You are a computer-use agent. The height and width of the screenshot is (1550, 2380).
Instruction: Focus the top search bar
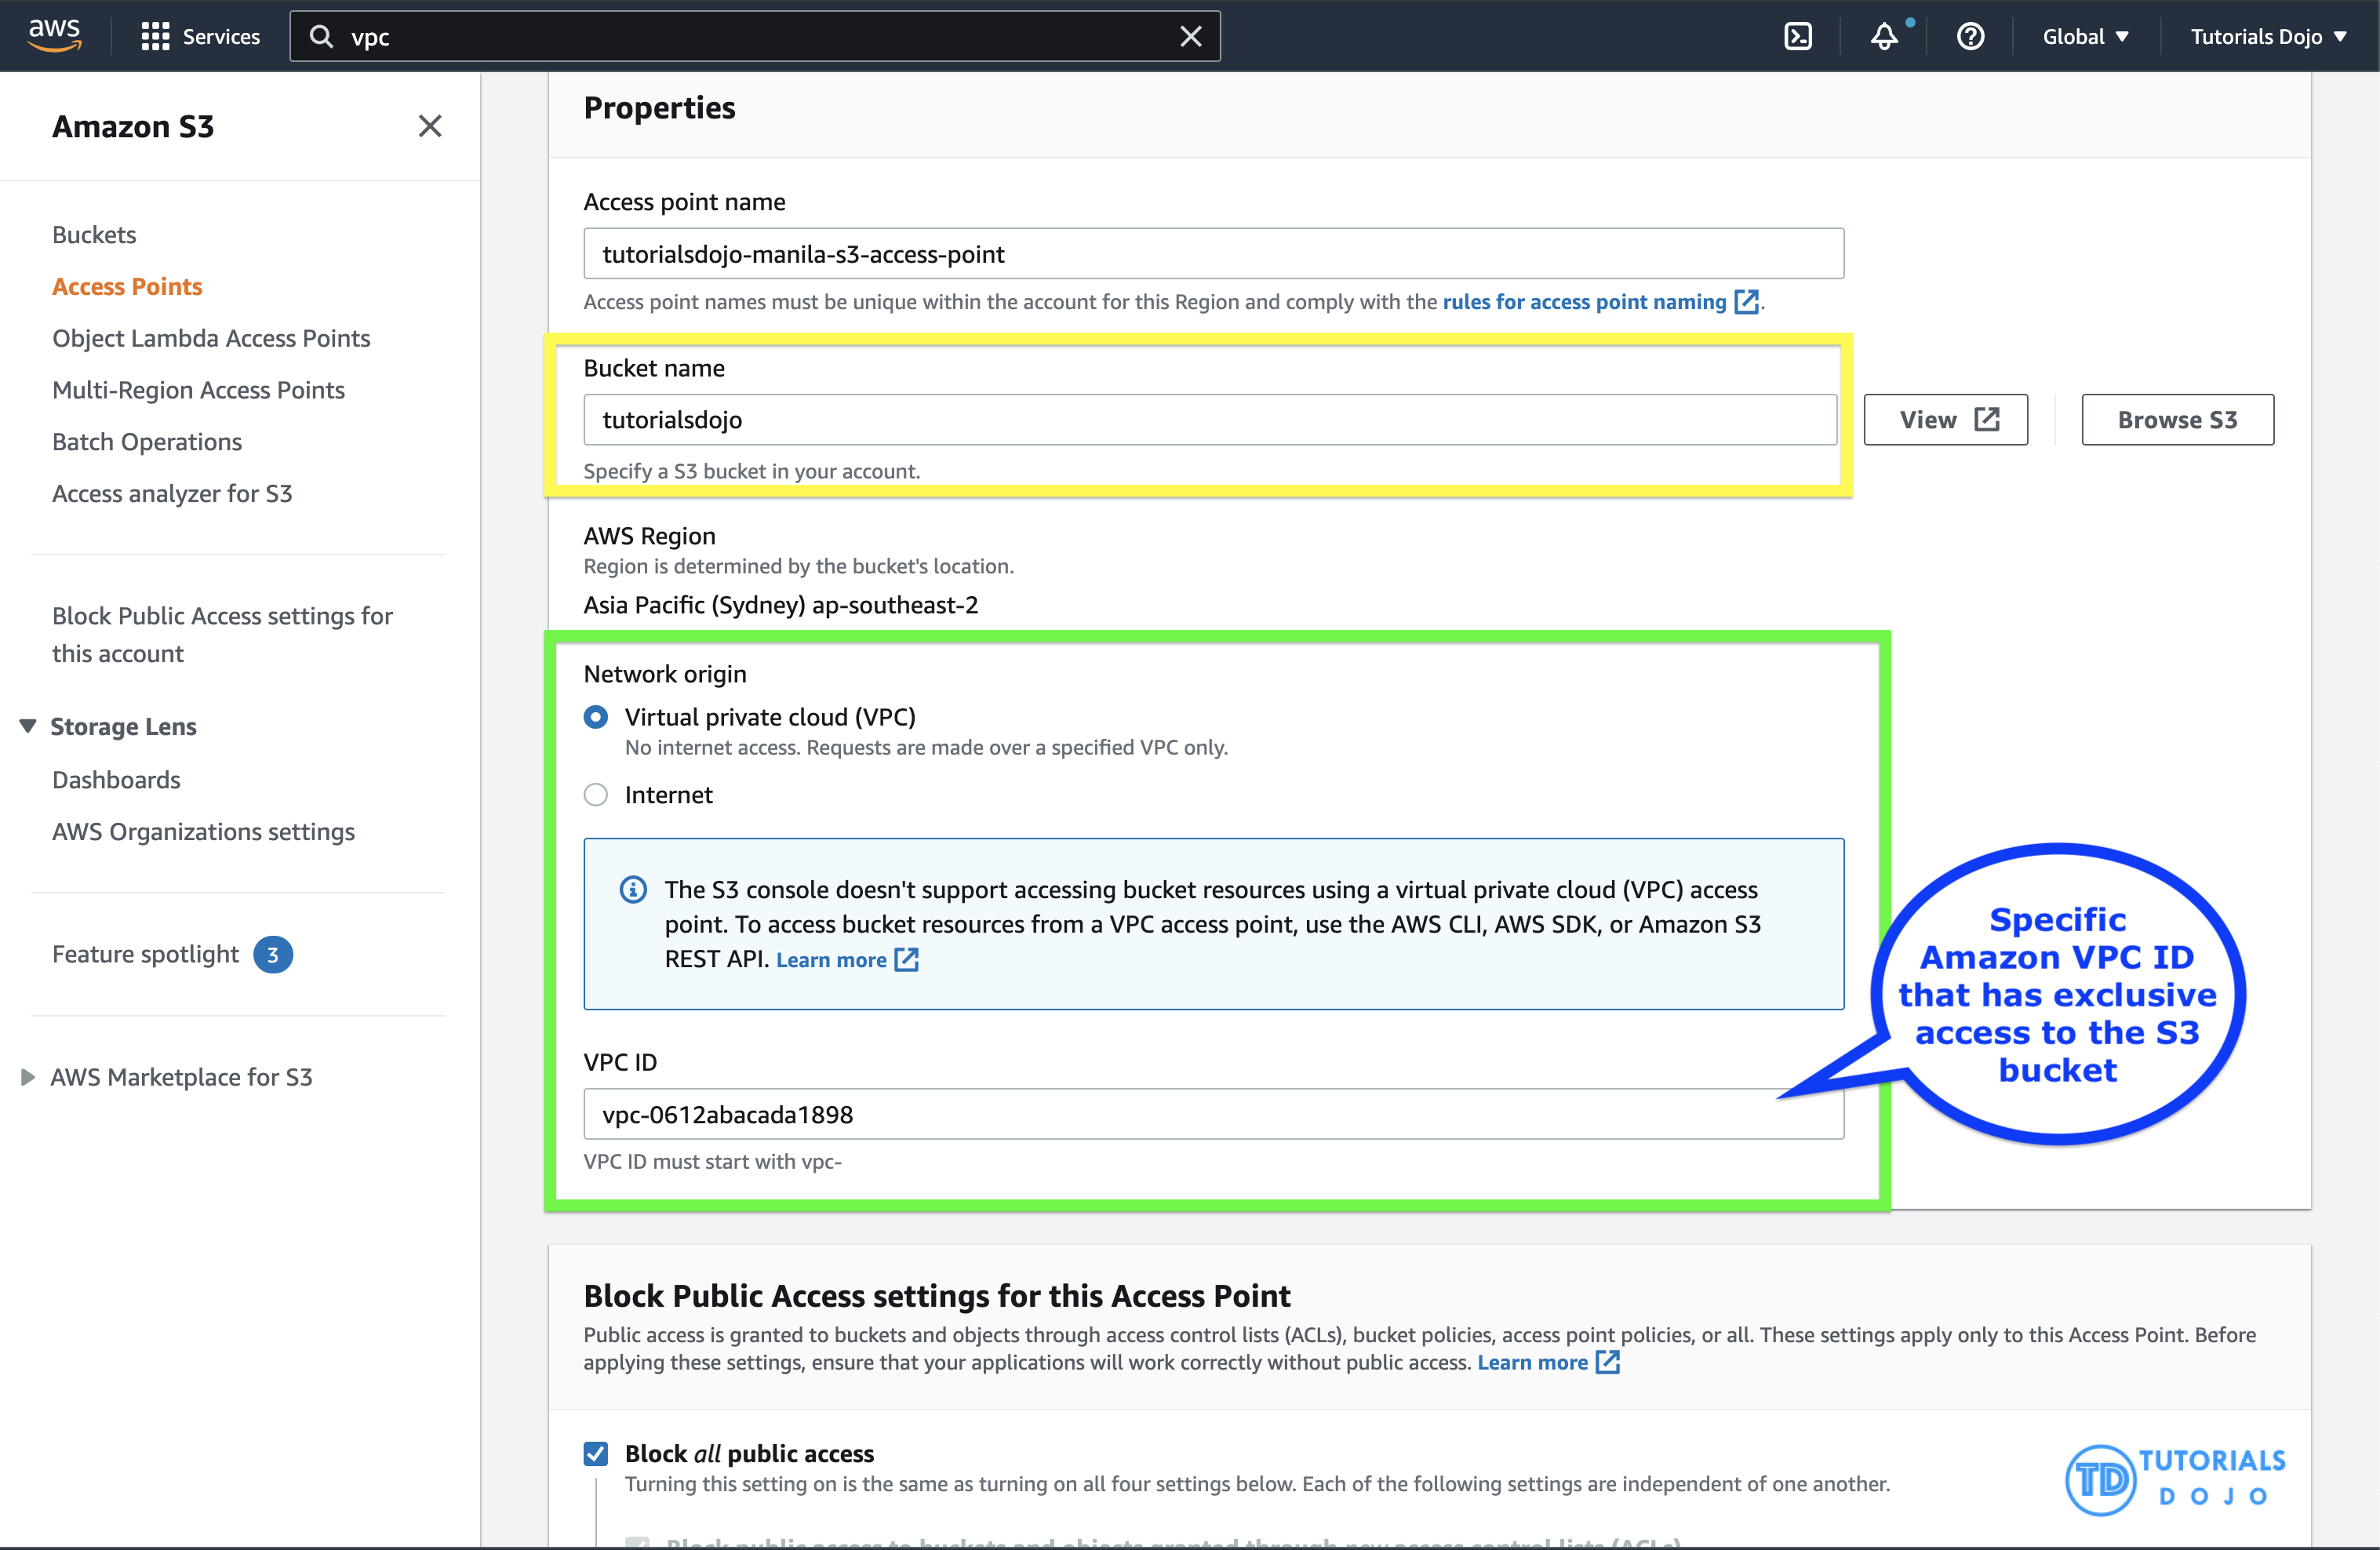(755, 37)
